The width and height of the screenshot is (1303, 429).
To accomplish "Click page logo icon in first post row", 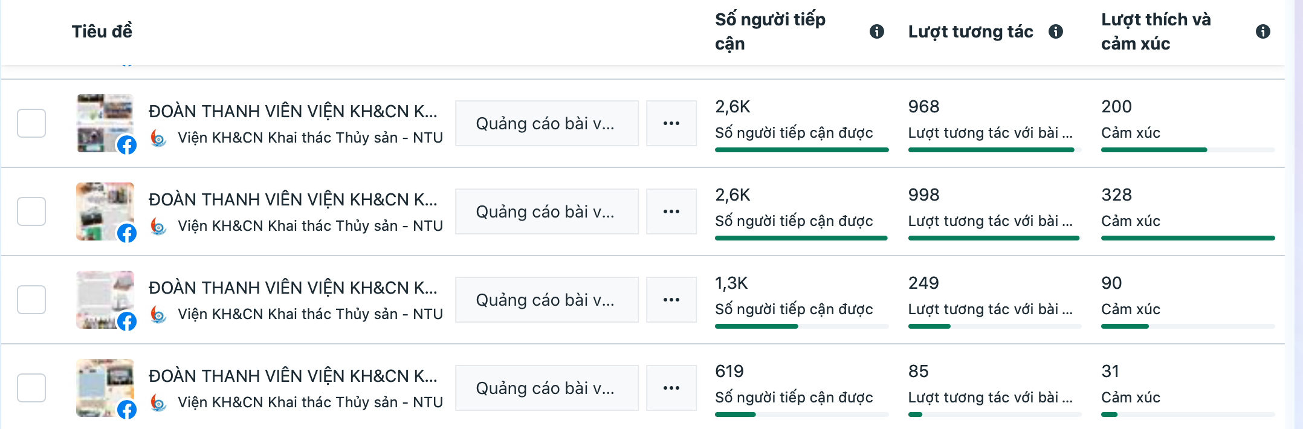I will click(158, 138).
